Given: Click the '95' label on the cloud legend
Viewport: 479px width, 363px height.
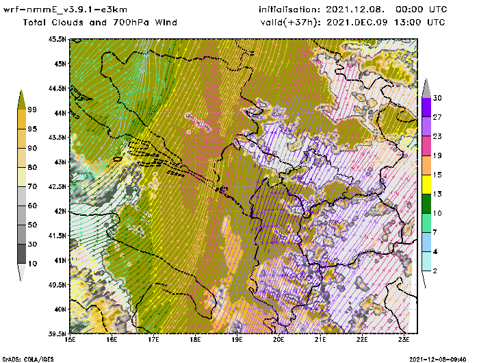Looking at the screenshot, I should (x=32, y=129).
